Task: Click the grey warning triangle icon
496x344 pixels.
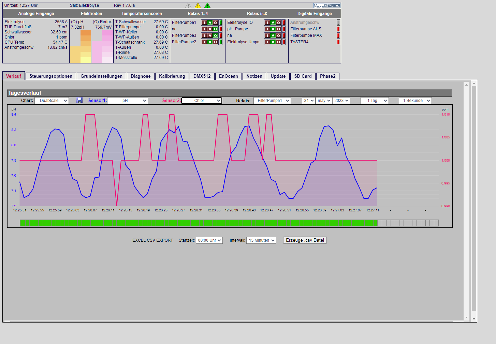Action: click(188, 5)
